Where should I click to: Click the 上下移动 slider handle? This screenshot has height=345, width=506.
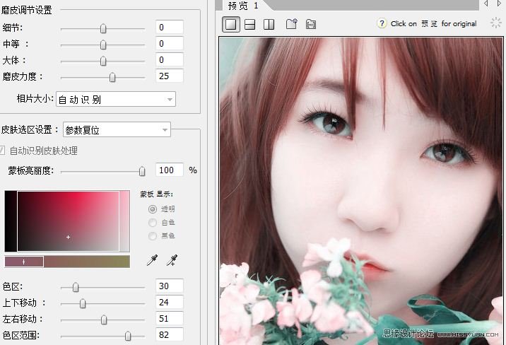83,304
